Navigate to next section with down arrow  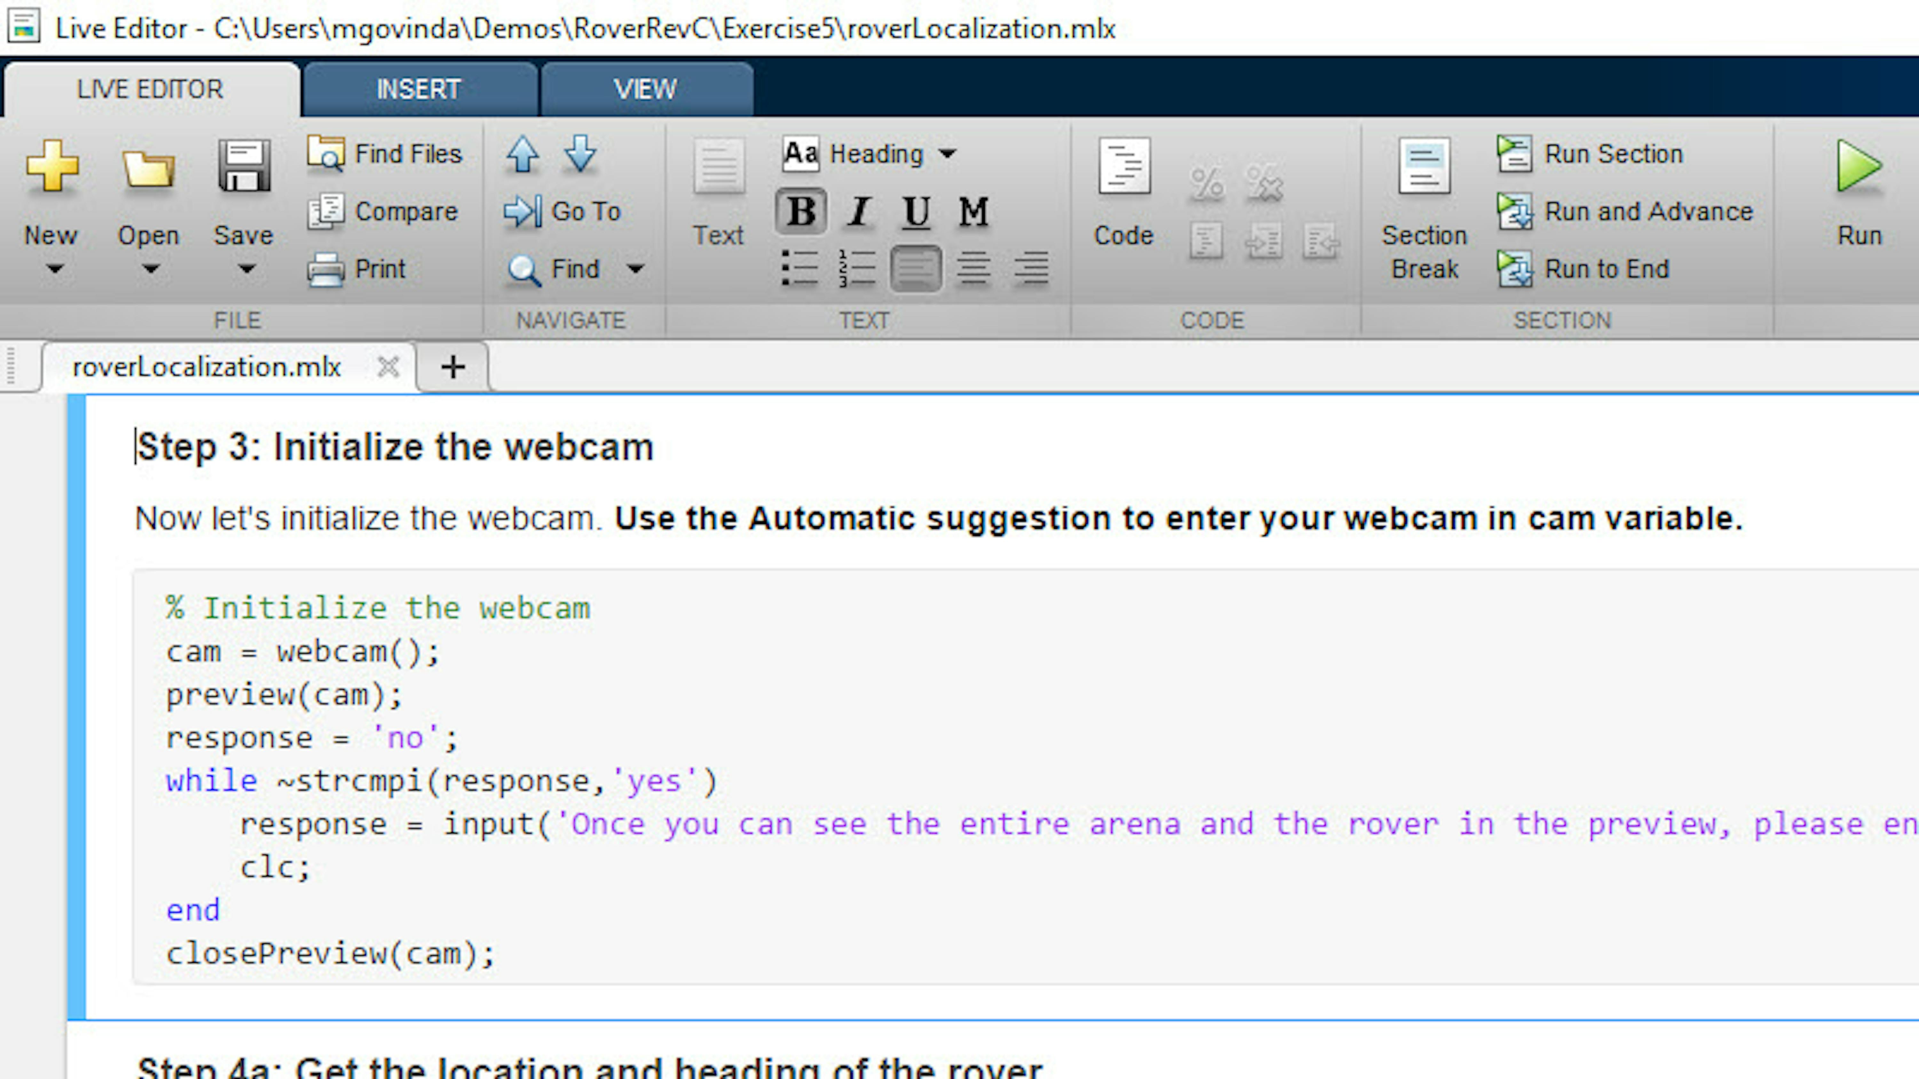point(580,154)
